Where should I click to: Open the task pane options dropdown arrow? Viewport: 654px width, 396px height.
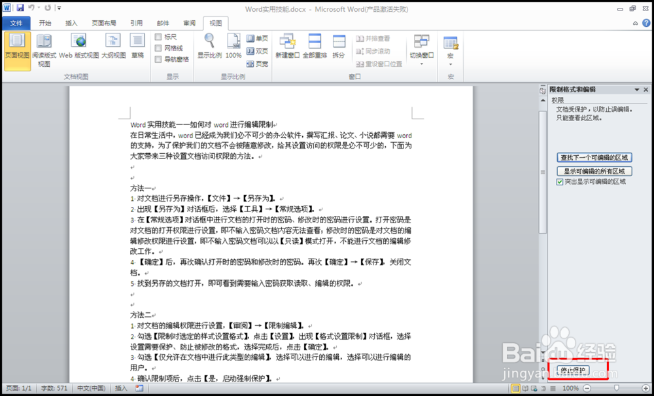pos(637,90)
